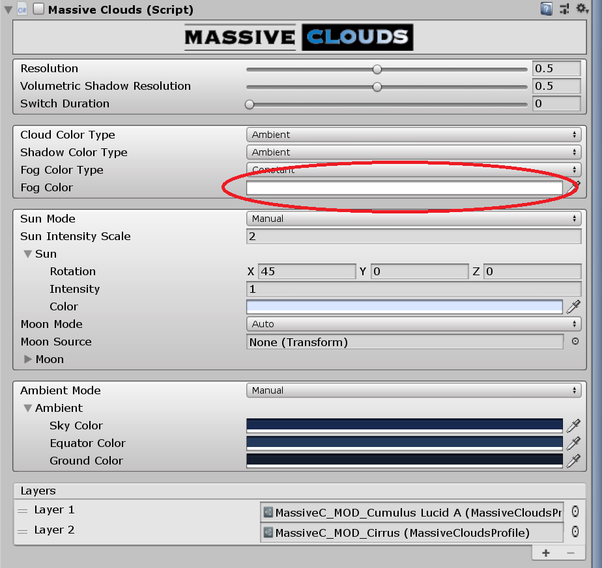Open the Equator Color swatch

point(405,443)
